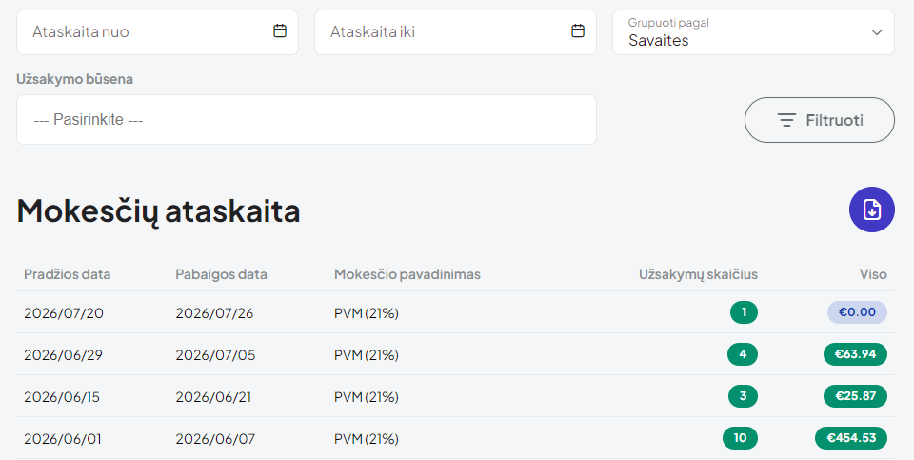The image size is (914, 460).
Task: Open calendar picker in Ataskaita nuo field
Action: tap(280, 30)
